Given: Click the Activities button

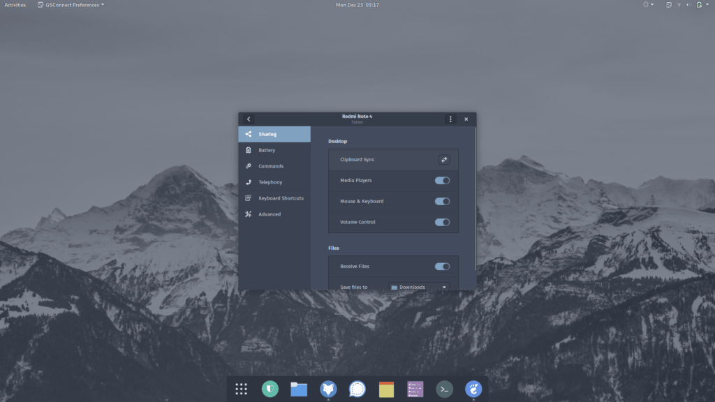Looking at the screenshot, I should click(x=15, y=5).
